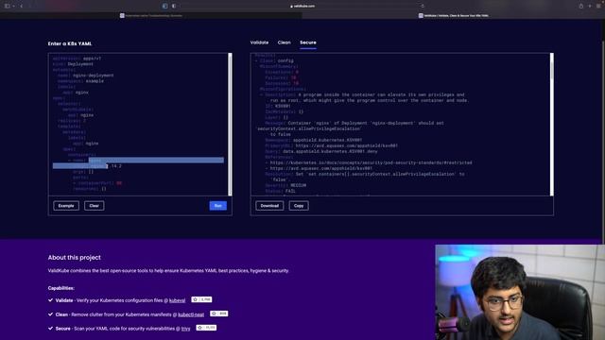Switch to the Validate tab
The width and height of the screenshot is (605, 340).
[x=259, y=42]
